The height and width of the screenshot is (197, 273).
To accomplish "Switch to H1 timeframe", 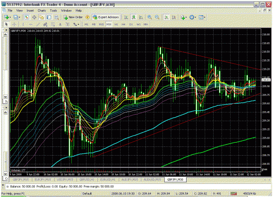I will point(116,24).
